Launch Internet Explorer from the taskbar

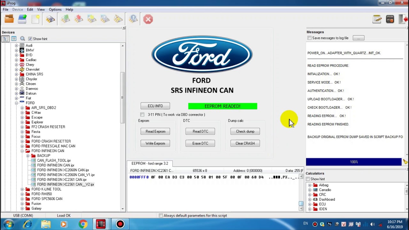coord(27,224)
